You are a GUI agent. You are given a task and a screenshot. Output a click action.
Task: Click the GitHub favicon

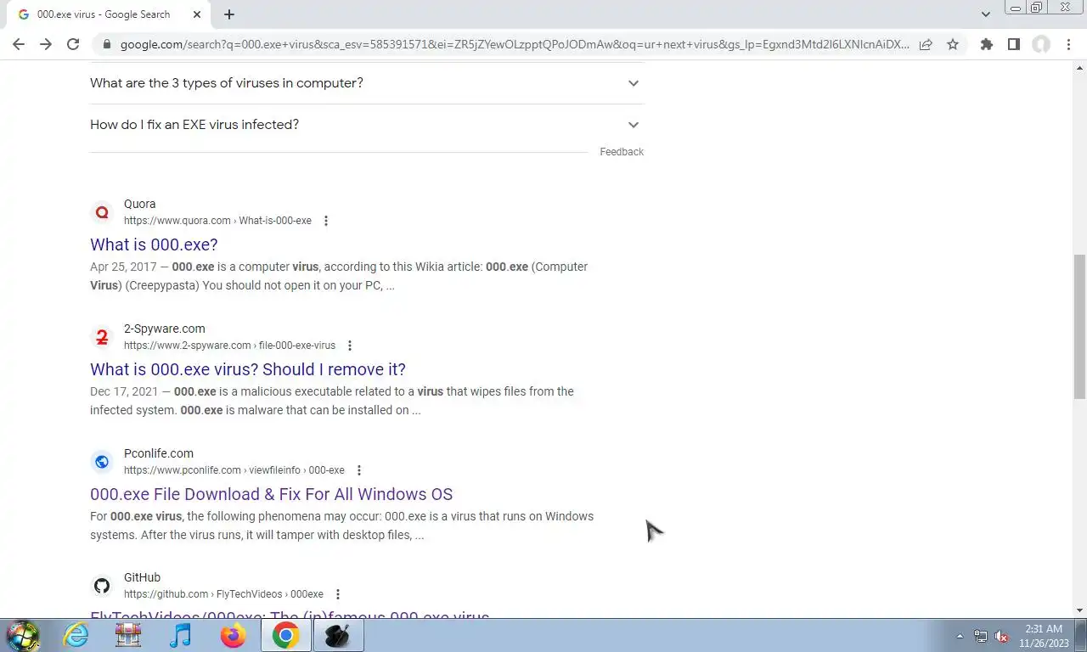(102, 586)
